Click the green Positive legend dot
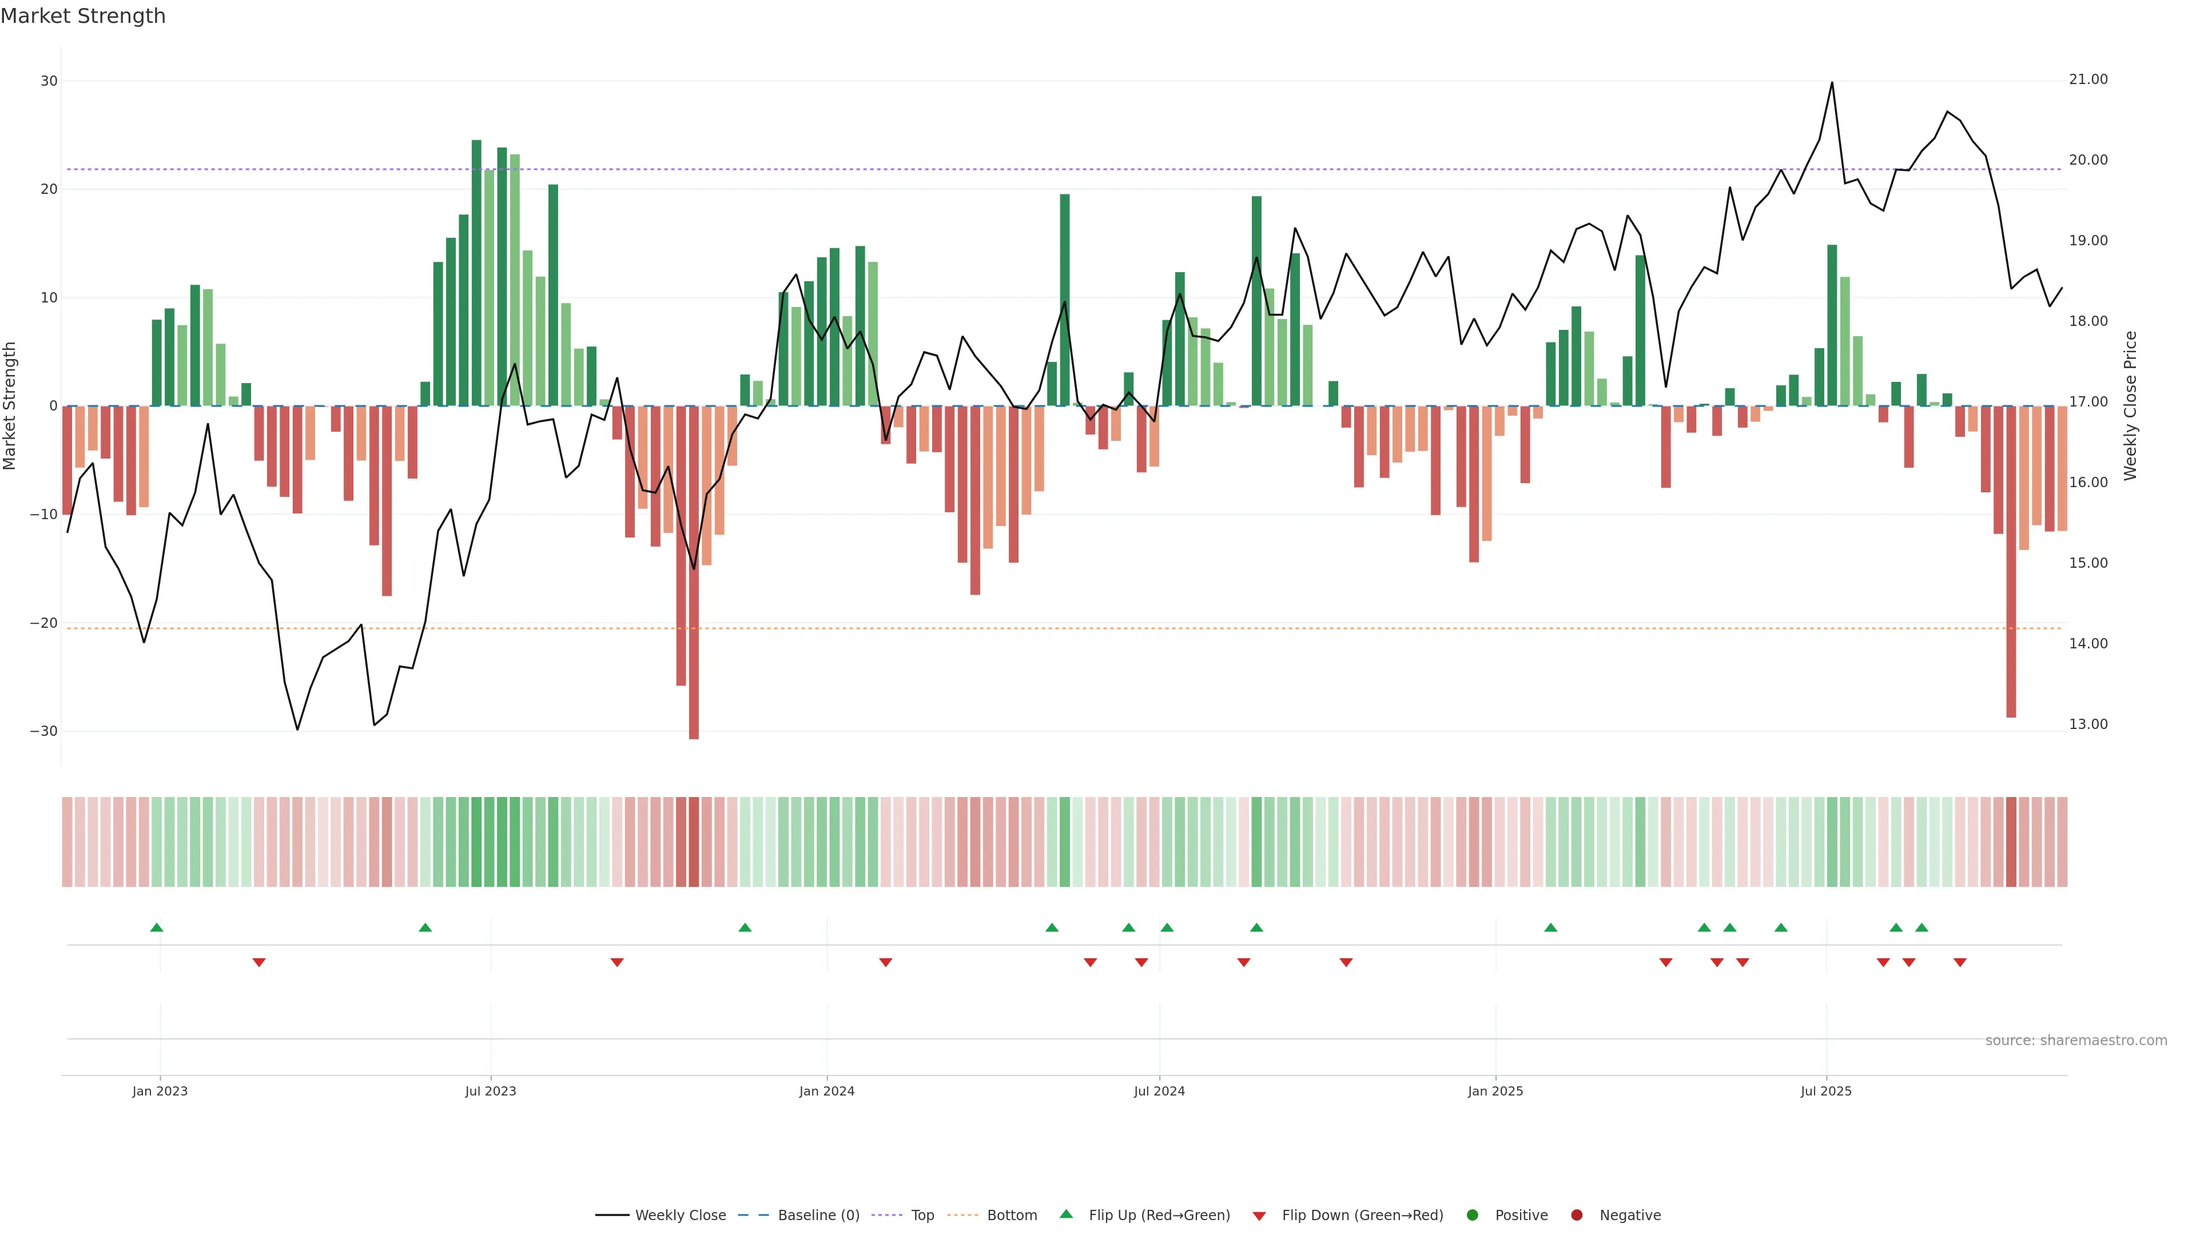The height and width of the screenshot is (1235, 2196). pos(1472,1214)
